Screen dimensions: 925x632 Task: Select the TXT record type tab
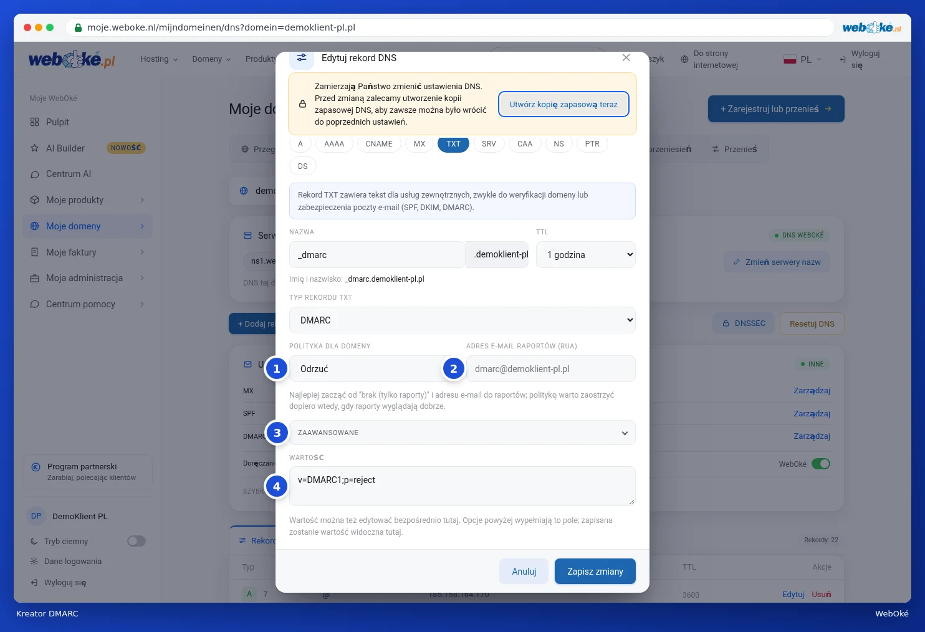point(453,144)
